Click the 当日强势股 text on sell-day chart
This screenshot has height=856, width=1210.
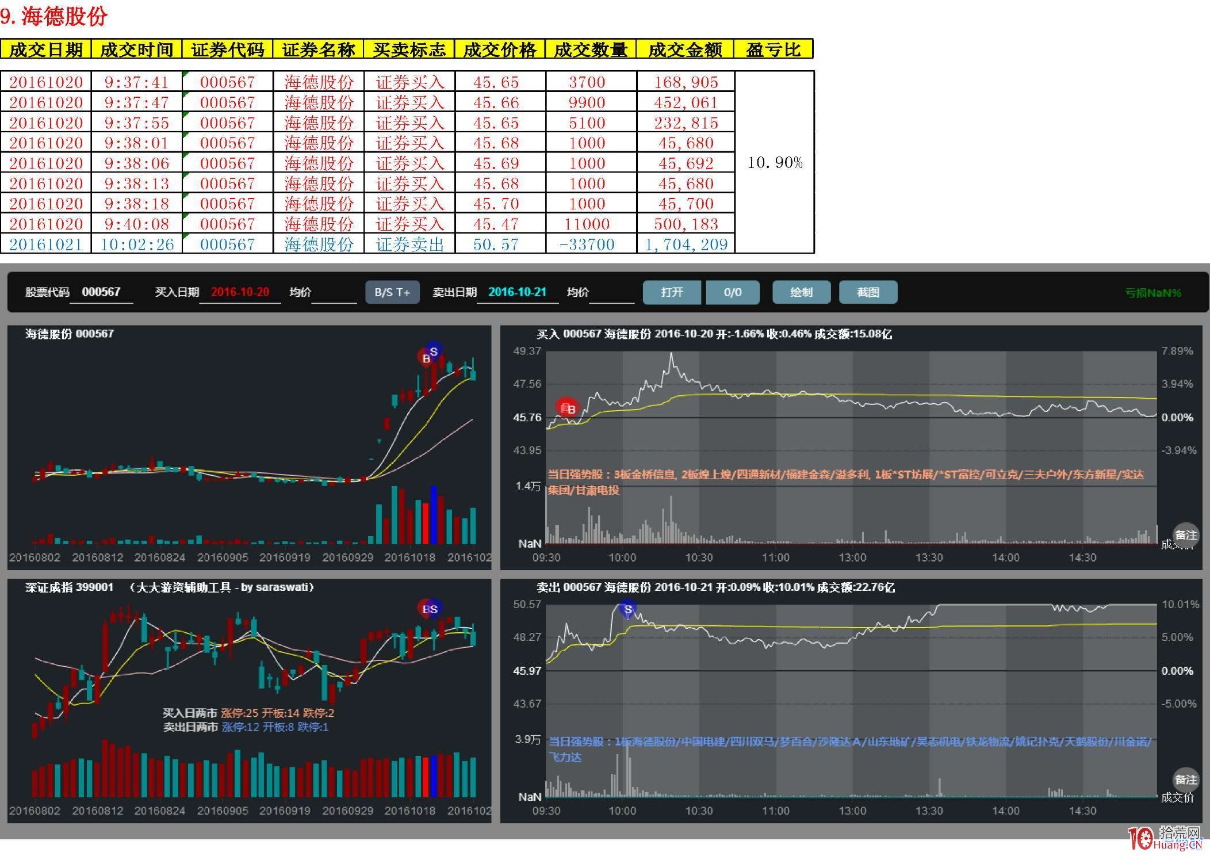pos(849,749)
